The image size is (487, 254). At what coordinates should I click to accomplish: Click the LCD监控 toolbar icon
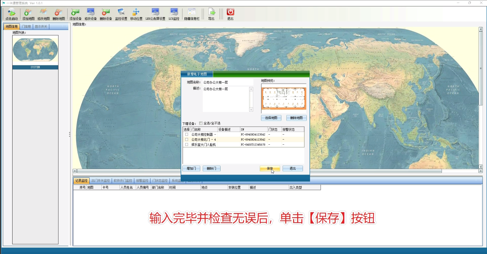[174, 14]
